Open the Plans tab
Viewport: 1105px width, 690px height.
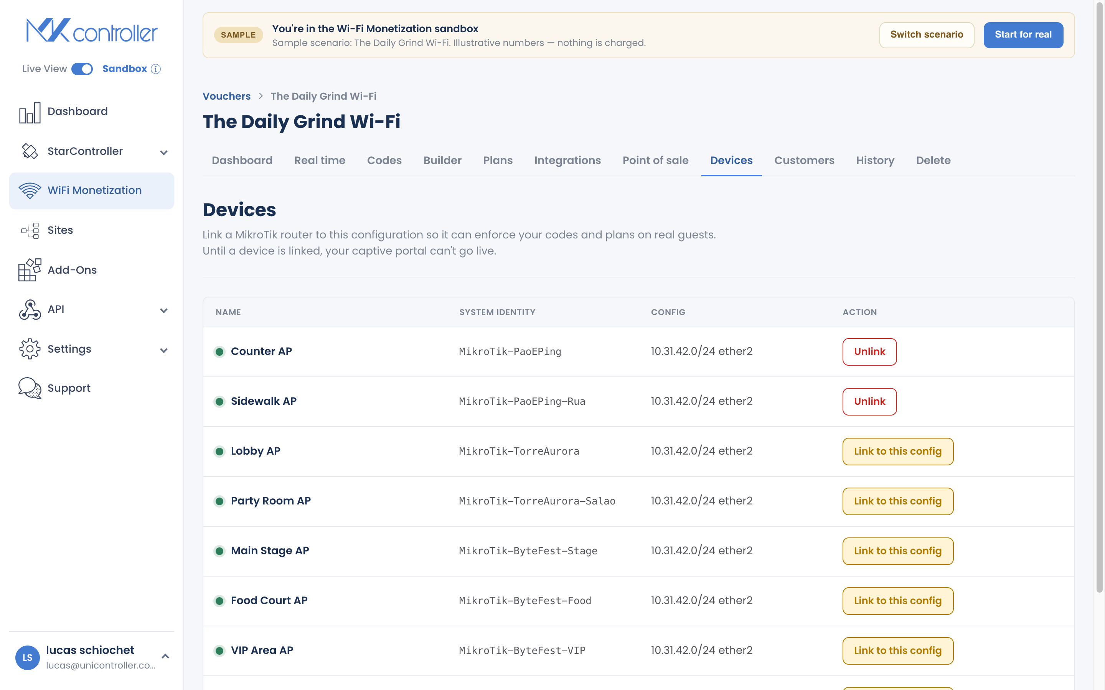[498, 161]
